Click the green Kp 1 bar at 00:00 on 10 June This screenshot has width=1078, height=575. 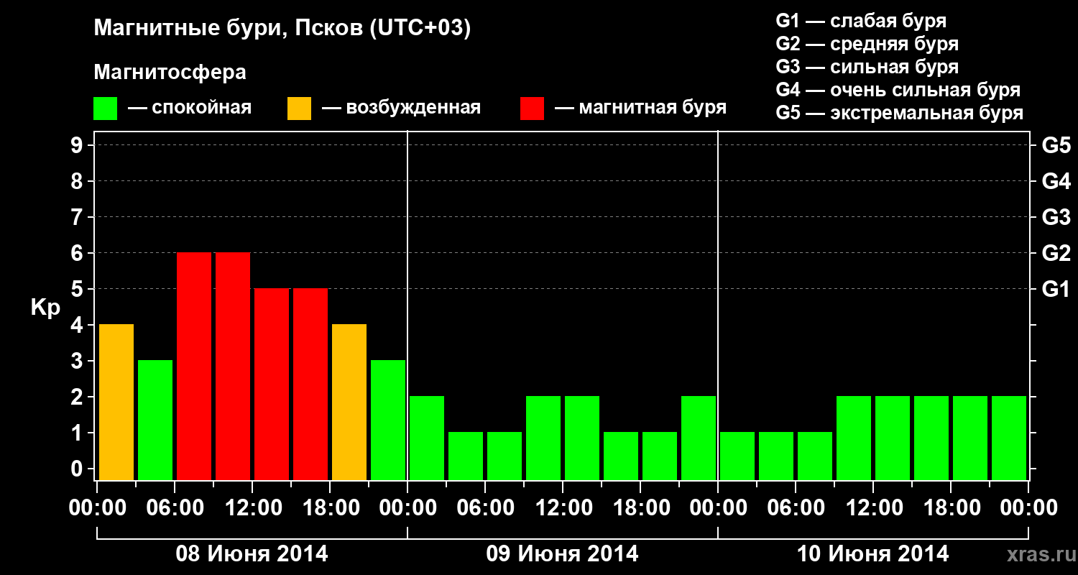pyautogui.click(x=737, y=456)
